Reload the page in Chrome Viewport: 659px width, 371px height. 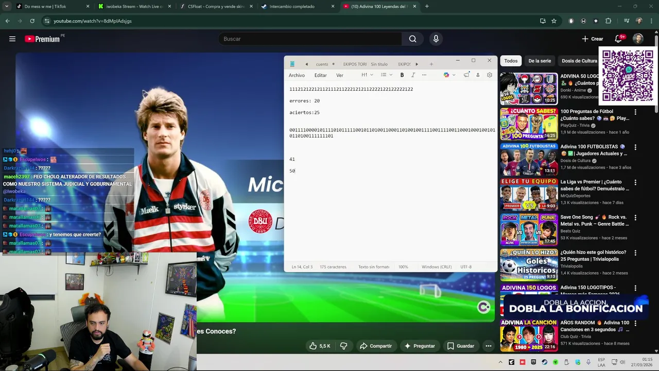[x=32, y=21]
